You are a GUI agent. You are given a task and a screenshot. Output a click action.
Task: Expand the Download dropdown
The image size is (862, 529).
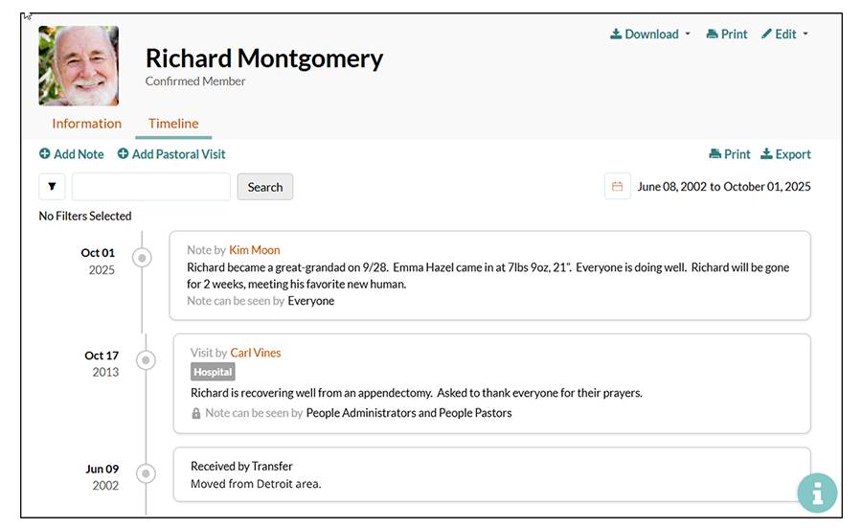click(x=650, y=34)
